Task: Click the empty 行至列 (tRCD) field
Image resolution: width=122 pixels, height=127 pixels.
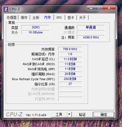Action: pyautogui.click(x=70, y=99)
